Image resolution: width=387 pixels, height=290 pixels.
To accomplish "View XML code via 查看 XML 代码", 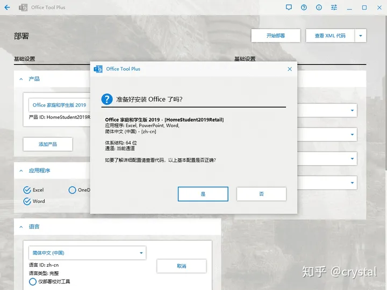I will (x=330, y=36).
